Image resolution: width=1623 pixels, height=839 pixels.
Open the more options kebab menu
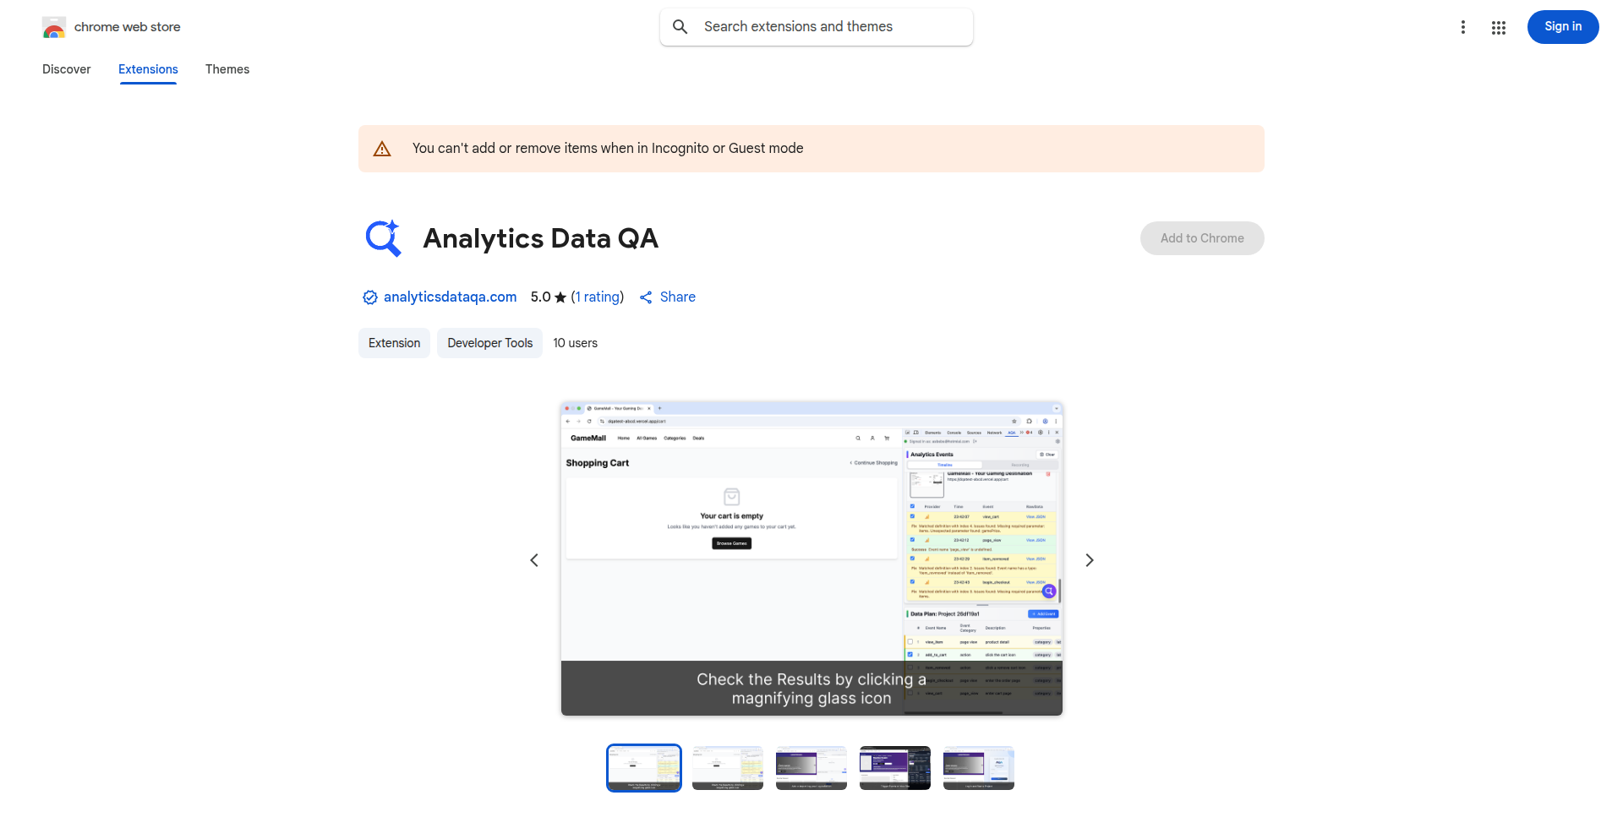pos(1463,27)
